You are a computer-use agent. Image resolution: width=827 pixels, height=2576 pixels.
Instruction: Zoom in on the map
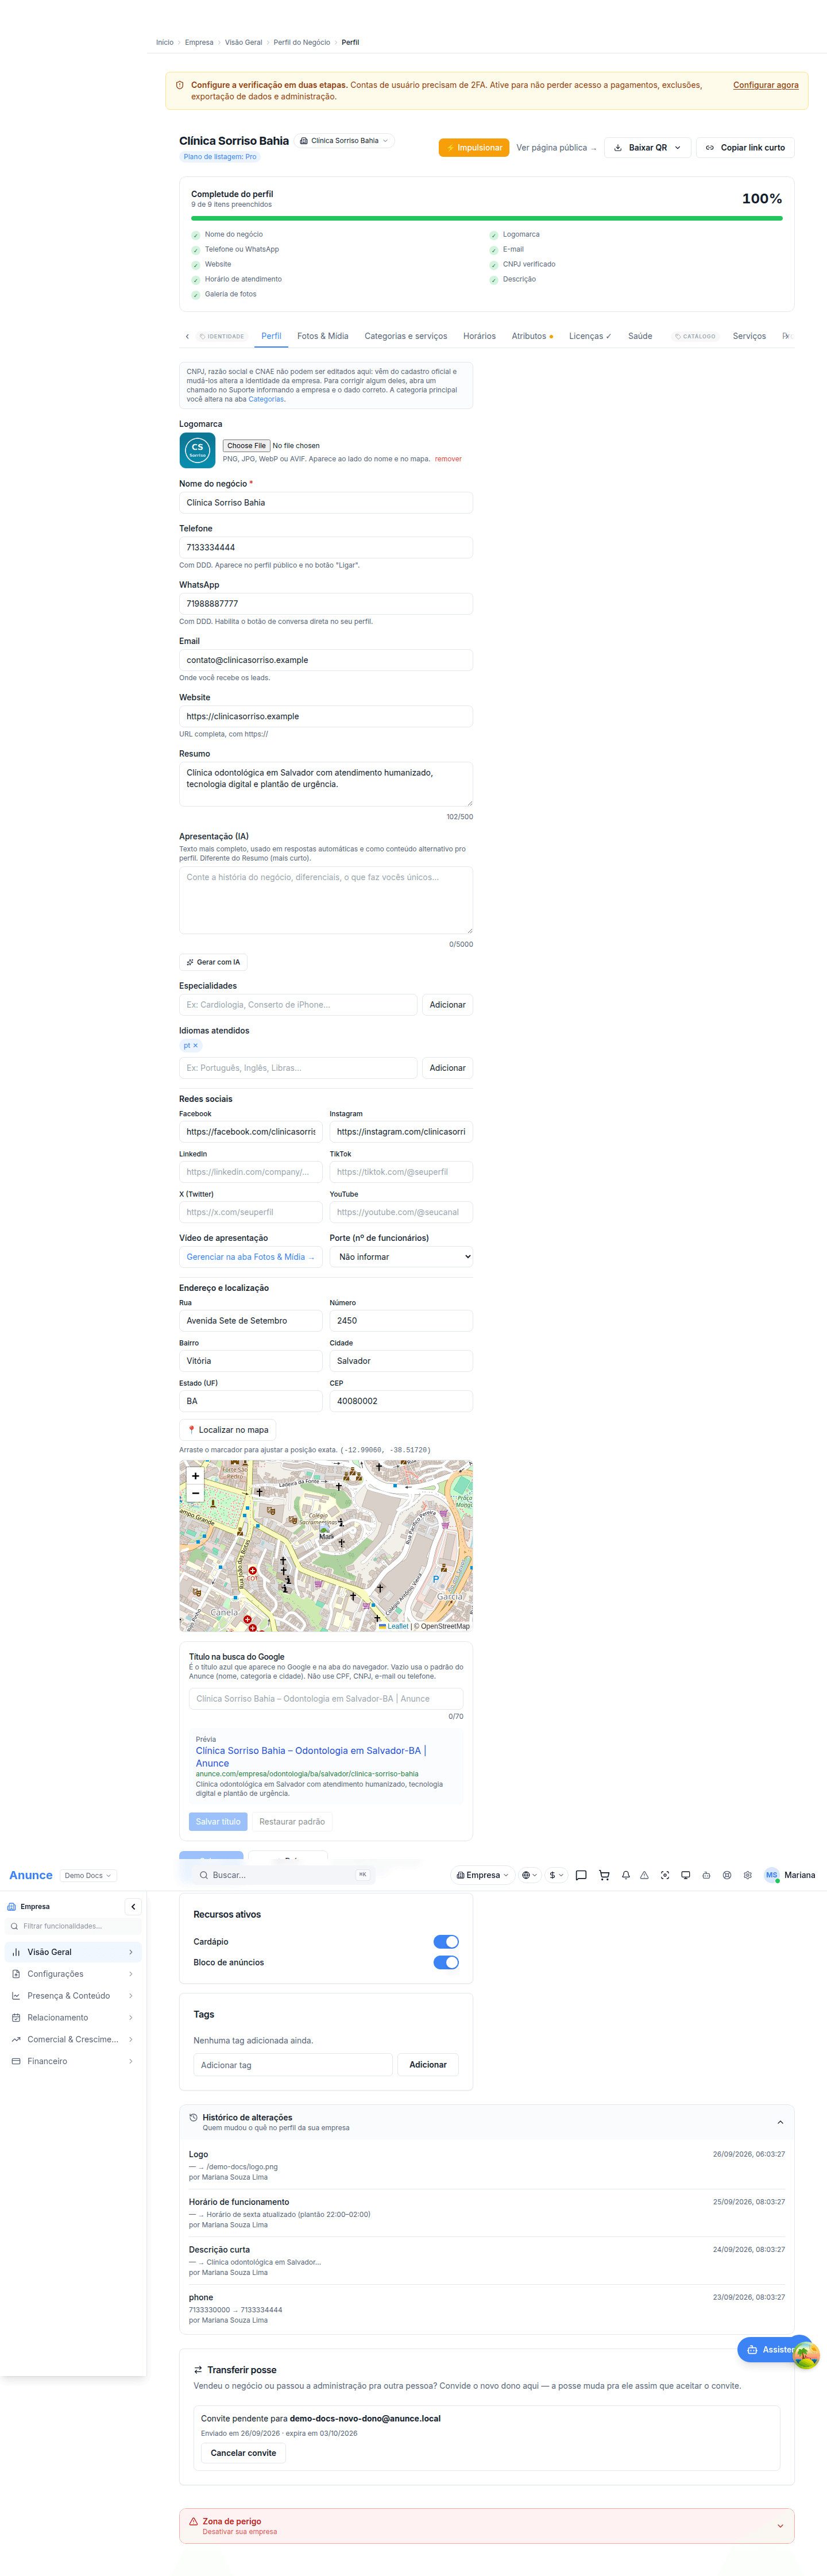tap(195, 1476)
